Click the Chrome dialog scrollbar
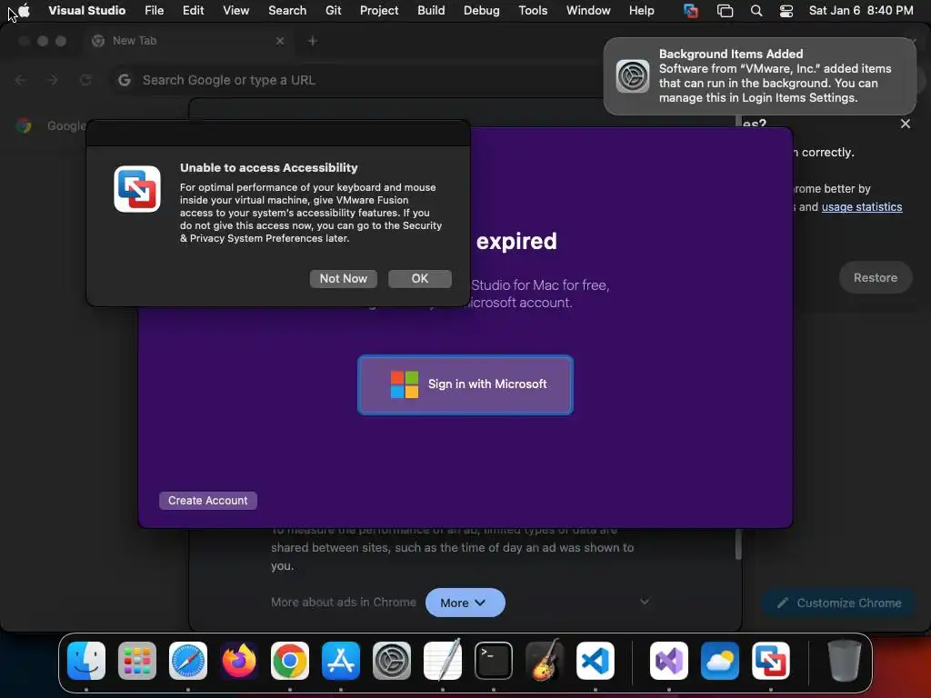This screenshot has width=931, height=698. click(738, 543)
